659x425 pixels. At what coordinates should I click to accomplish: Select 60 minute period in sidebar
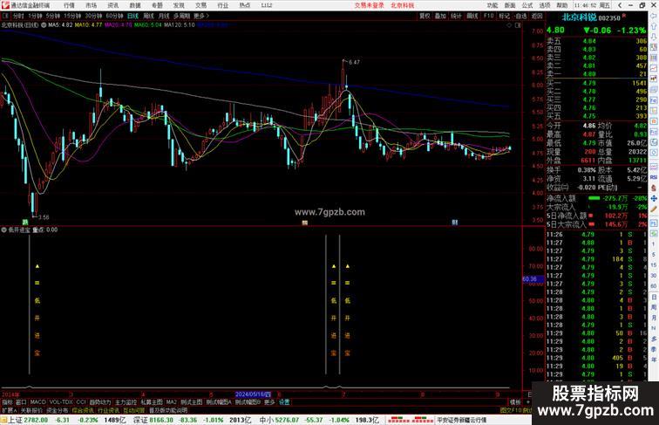click(x=654, y=286)
